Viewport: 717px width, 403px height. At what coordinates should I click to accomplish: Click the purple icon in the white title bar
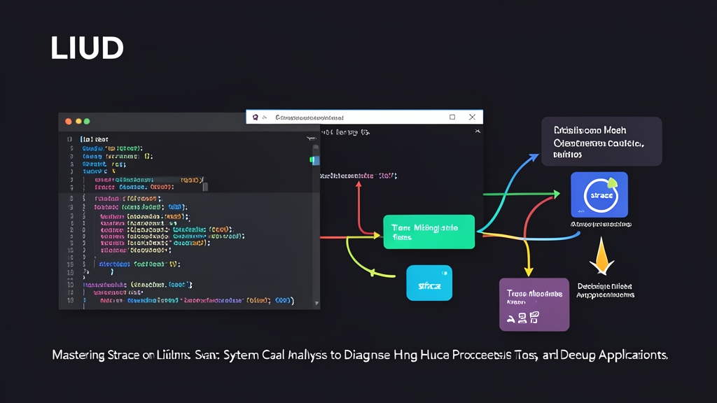point(255,118)
